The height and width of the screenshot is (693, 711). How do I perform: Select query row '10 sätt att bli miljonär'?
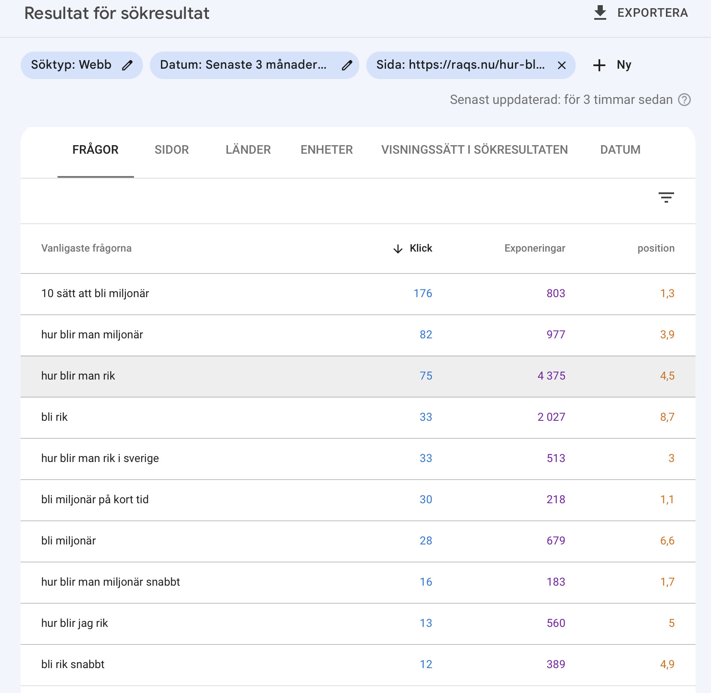pyautogui.click(x=95, y=294)
